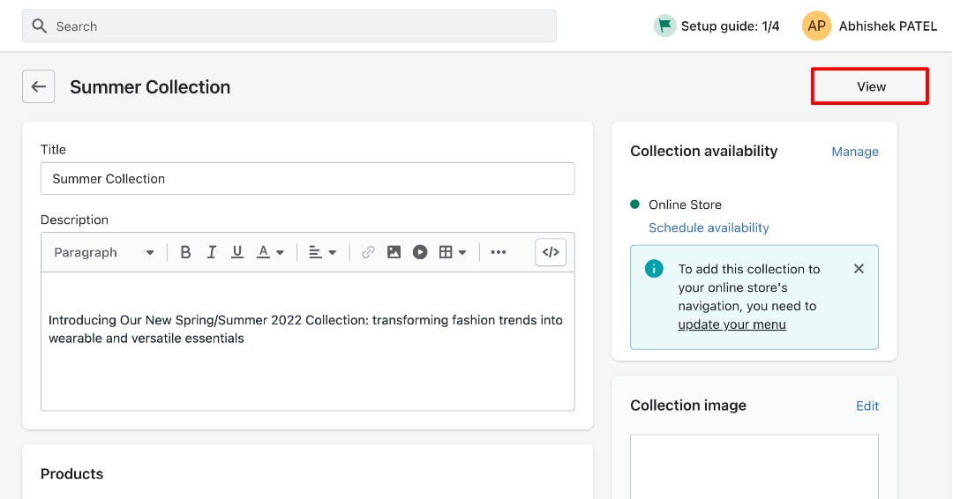Toggle italic formatting
Image resolution: width=953 pixels, height=499 pixels.
coord(211,252)
